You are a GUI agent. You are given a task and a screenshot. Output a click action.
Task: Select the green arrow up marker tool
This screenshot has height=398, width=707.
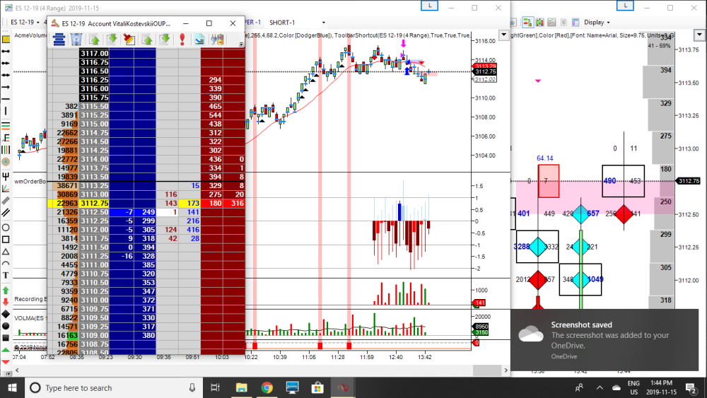click(6, 291)
